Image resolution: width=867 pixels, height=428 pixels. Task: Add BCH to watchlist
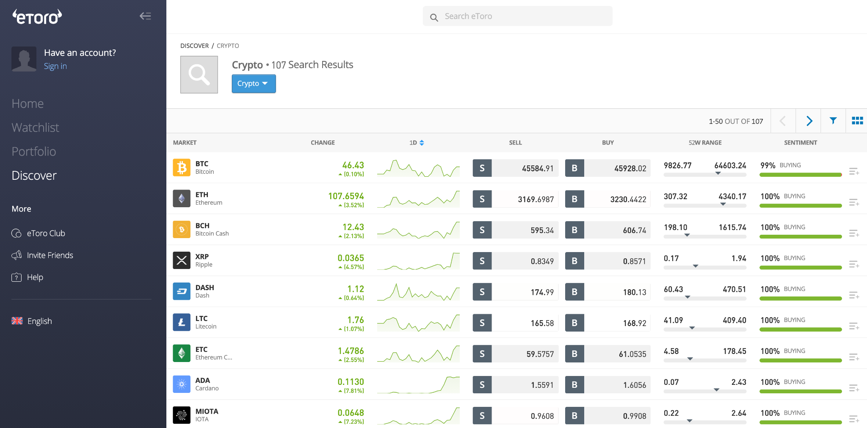point(854,233)
